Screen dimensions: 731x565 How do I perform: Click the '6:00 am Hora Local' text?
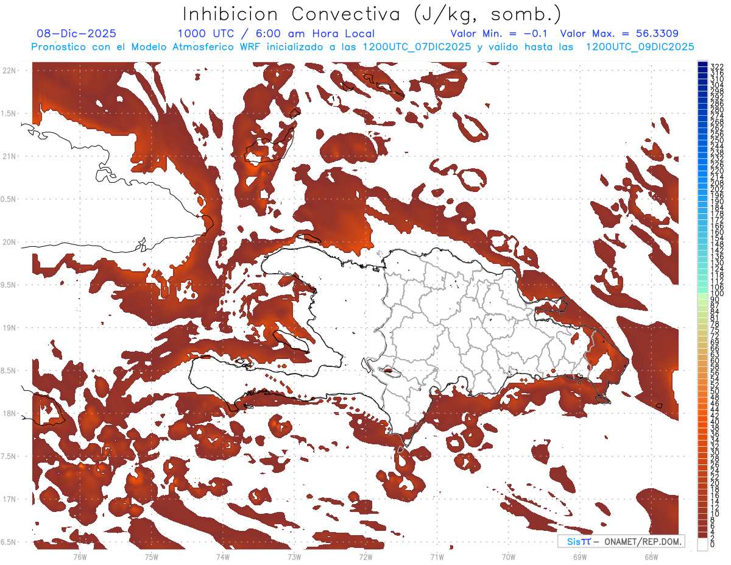[x=314, y=34]
